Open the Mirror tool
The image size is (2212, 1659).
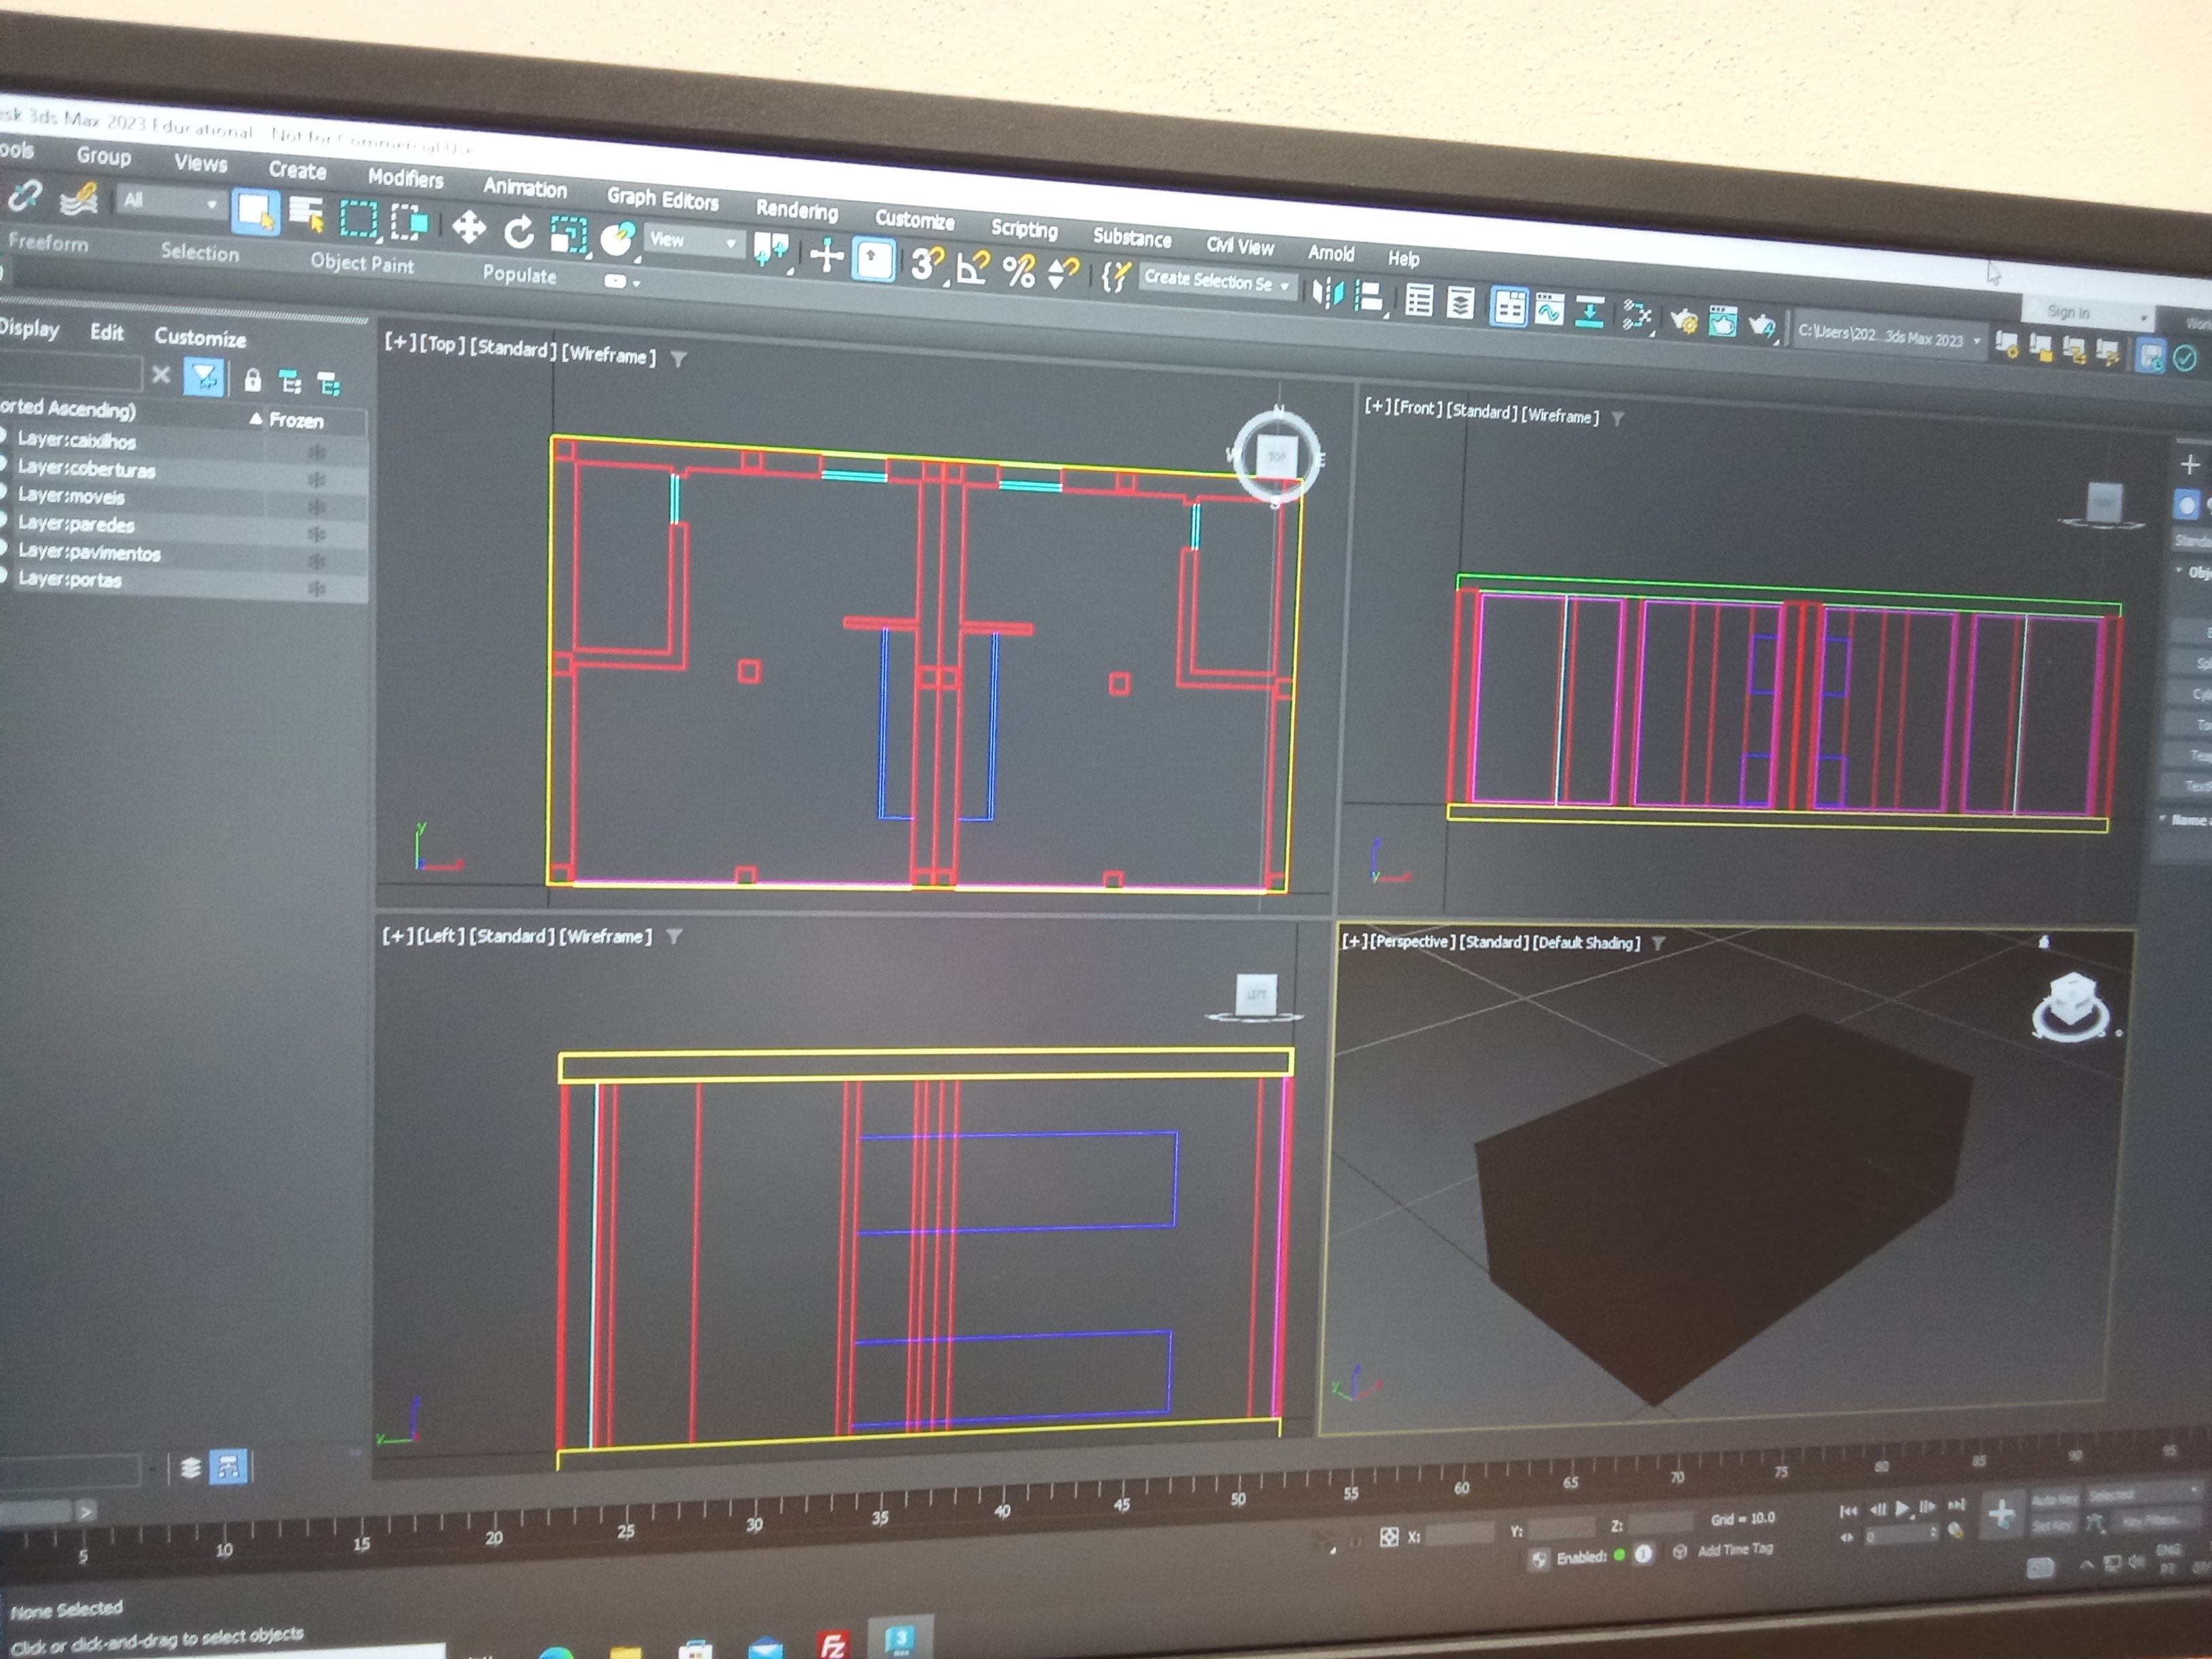tap(1328, 293)
